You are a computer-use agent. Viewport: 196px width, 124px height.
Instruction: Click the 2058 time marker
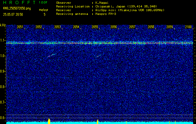[x=151, y=27]
